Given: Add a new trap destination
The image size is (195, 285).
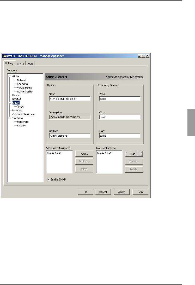Looking at the screenshot, I should [134, 154].
